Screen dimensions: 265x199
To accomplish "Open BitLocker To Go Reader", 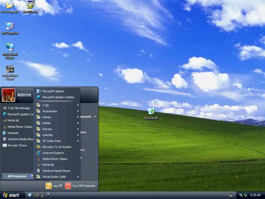I will [57, 147].
